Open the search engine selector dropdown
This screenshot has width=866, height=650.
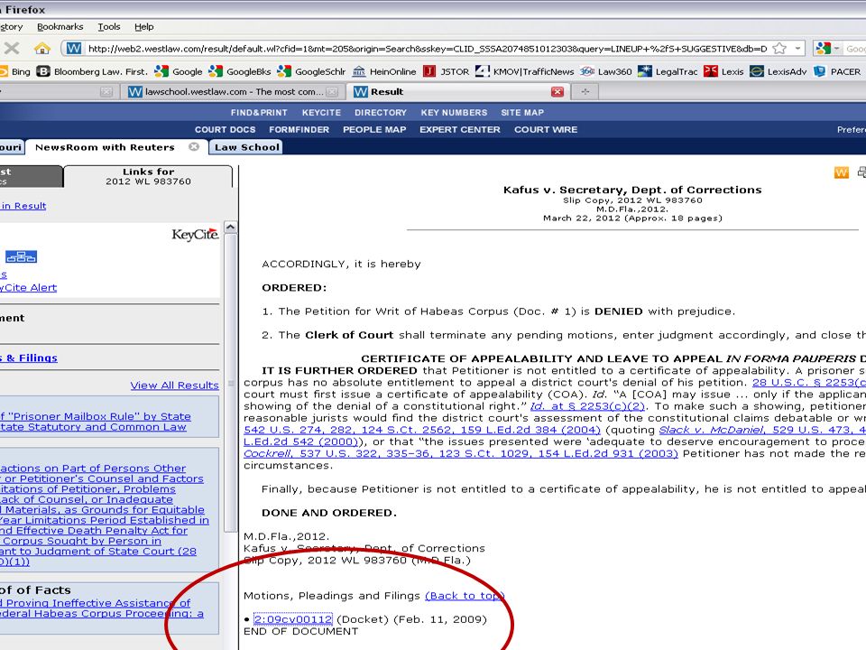coord(827,49)
